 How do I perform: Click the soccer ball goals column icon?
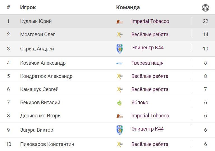coord(205,8)
